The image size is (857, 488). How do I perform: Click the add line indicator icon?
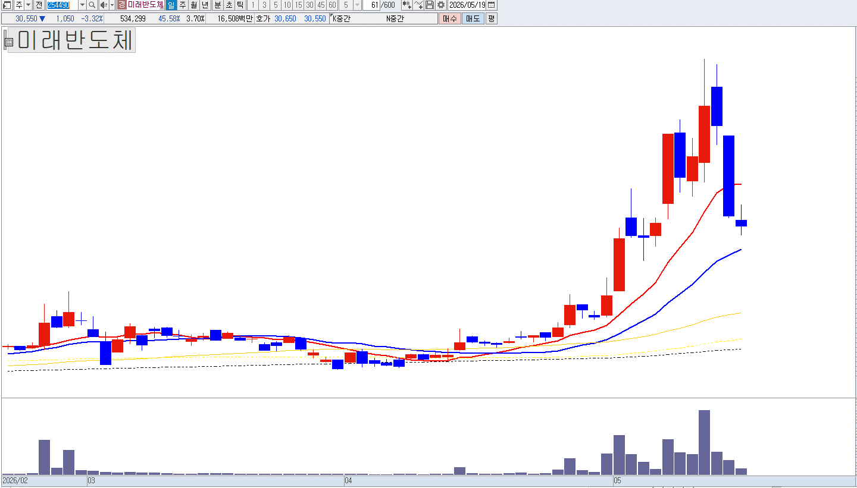419,5
